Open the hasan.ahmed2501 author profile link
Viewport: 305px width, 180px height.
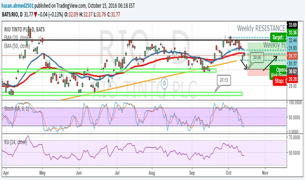coord(17,6)
